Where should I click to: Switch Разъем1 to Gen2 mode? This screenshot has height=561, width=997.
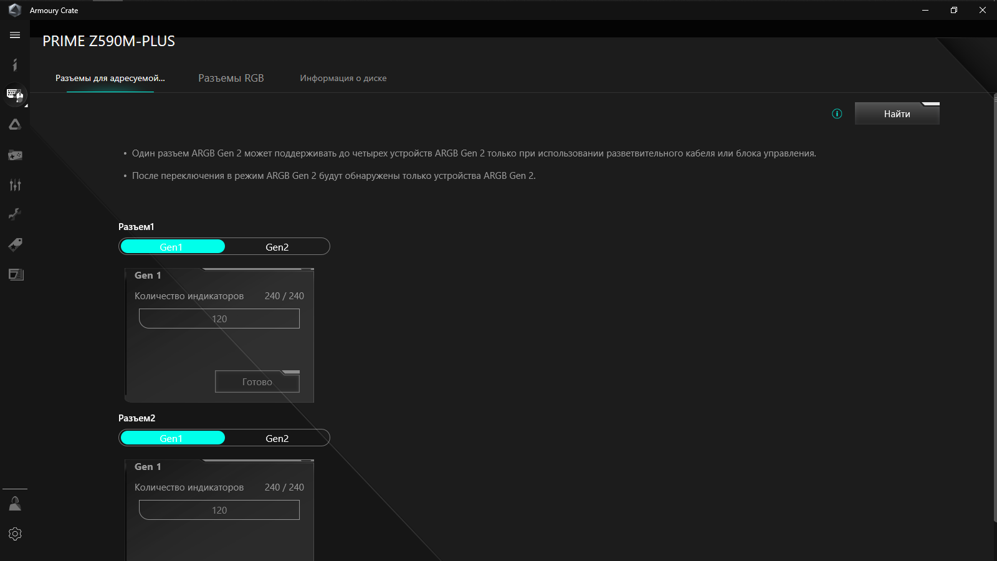pos(277,247)
